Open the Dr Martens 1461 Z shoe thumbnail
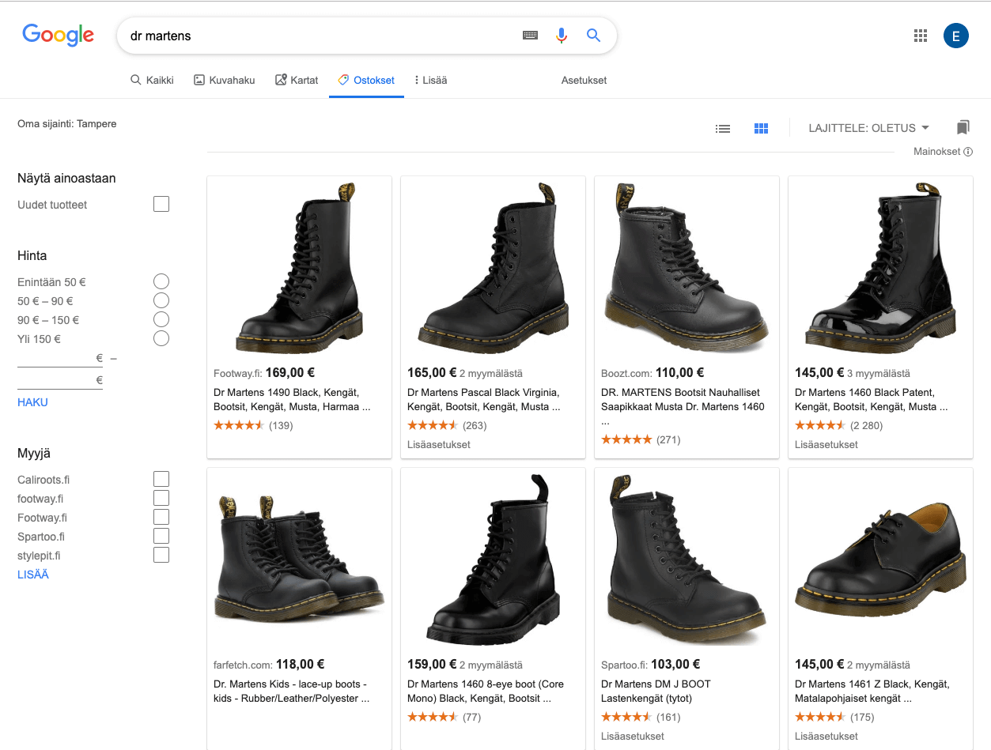 880,558
